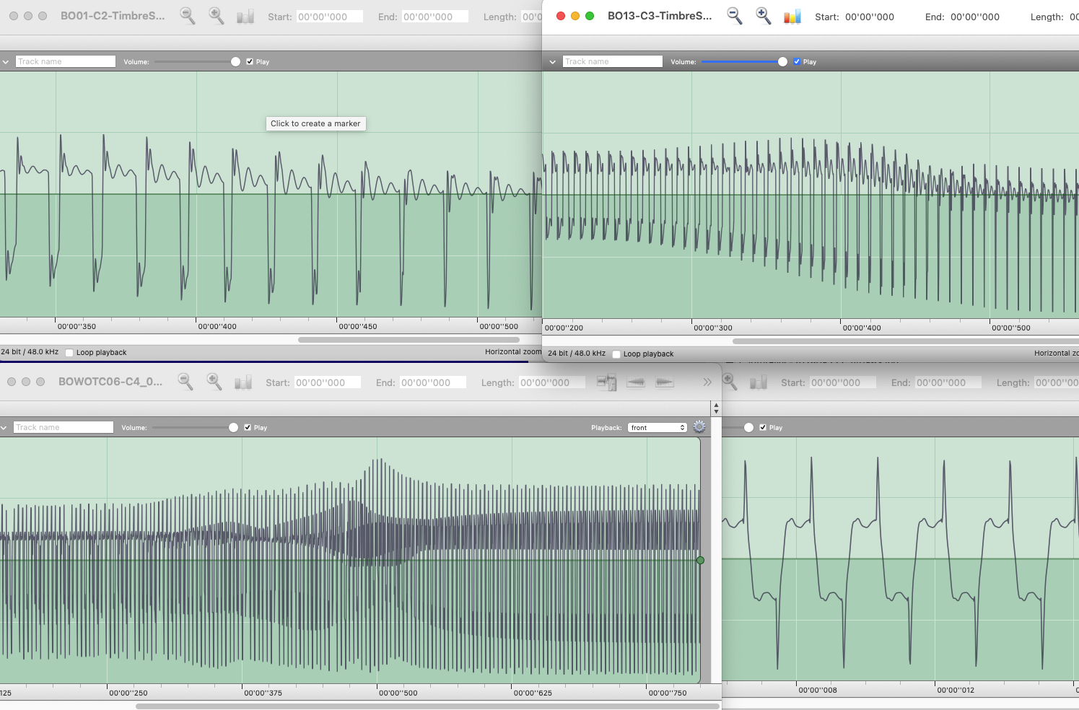Click the statistics bar-chart icon in BO01-C2 toolbar
1079x710 pixels.
[x=245, y=15]
